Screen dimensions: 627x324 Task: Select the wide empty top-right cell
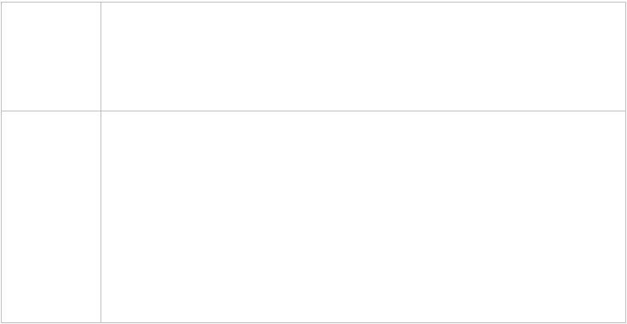(363, 57)
